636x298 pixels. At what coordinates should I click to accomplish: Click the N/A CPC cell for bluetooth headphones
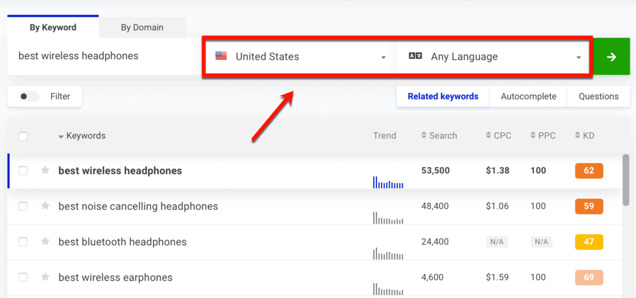click(497, 242)
